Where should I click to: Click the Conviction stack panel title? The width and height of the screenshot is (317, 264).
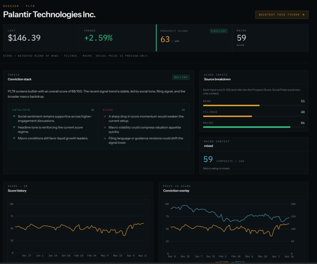point(19,79)
